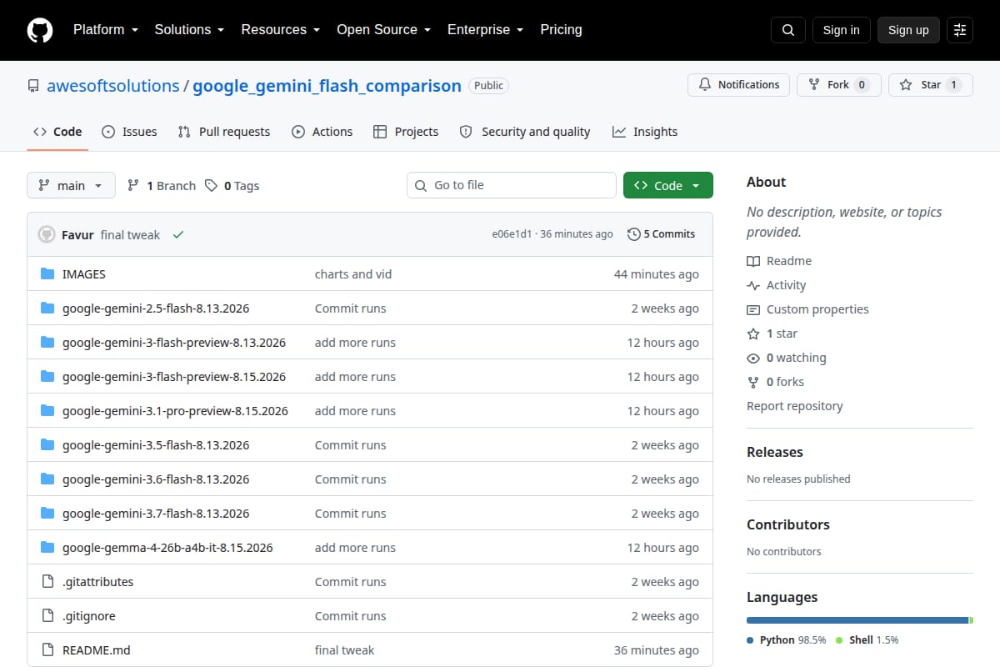This screenshot has height=667, width=1000.
Task: Click the book icon beside Readme
Action: pos(753,261)
